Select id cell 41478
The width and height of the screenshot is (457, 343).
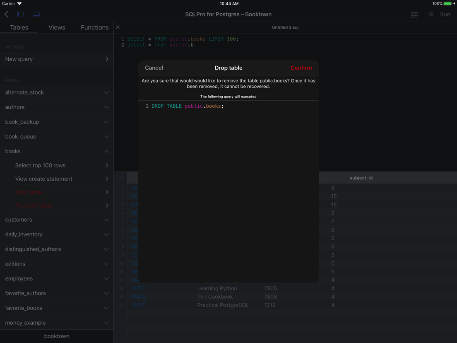[138, 297]
